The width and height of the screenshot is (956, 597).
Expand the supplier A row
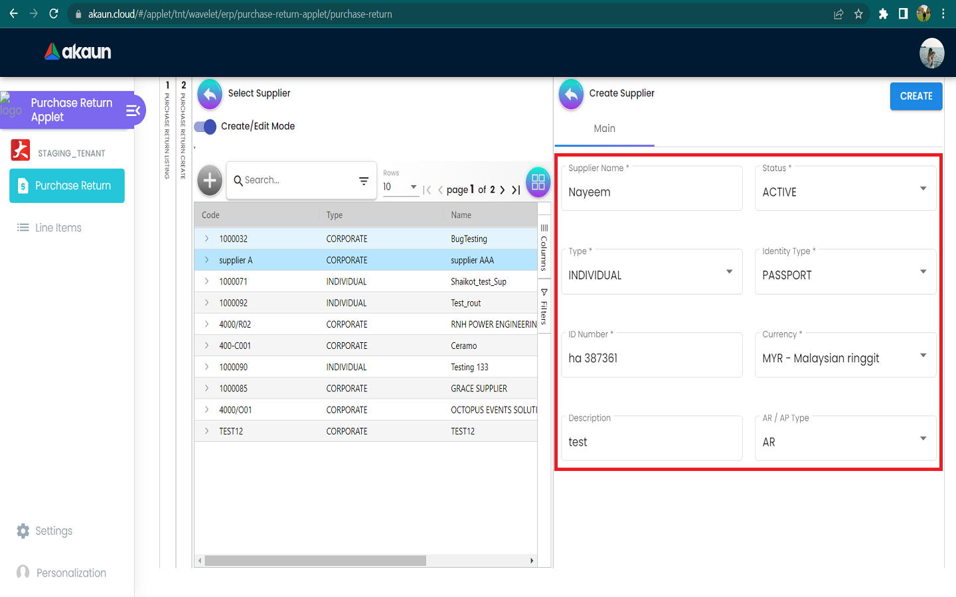pos(206,260)
